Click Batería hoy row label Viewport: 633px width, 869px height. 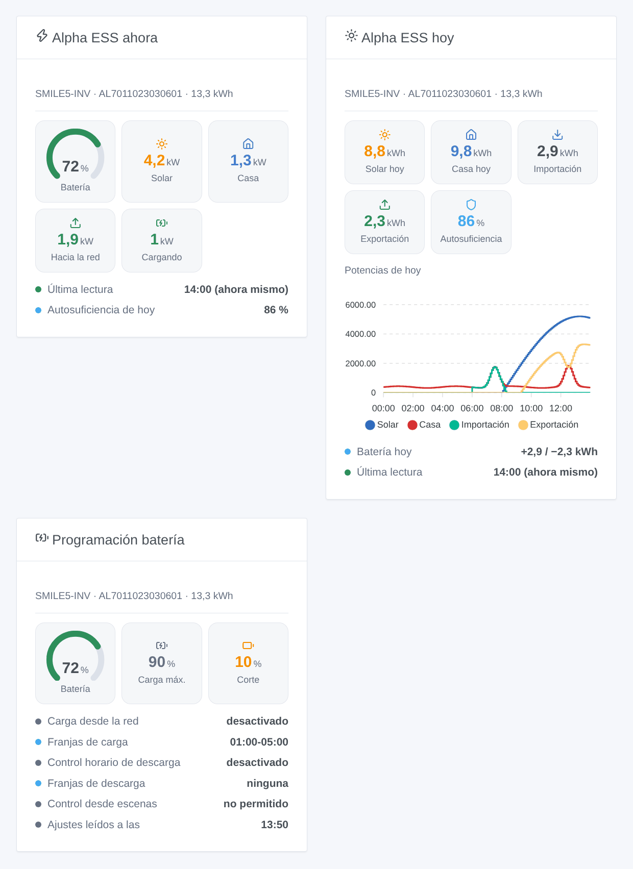(x=384, y=452)
